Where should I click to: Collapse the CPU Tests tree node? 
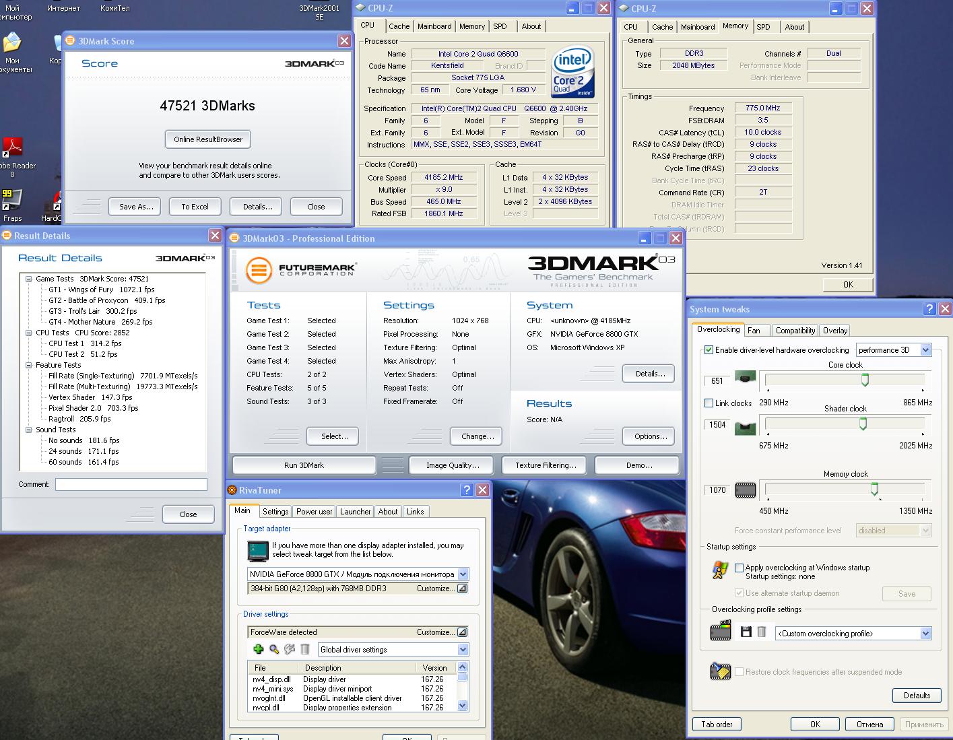coord(29,333)
